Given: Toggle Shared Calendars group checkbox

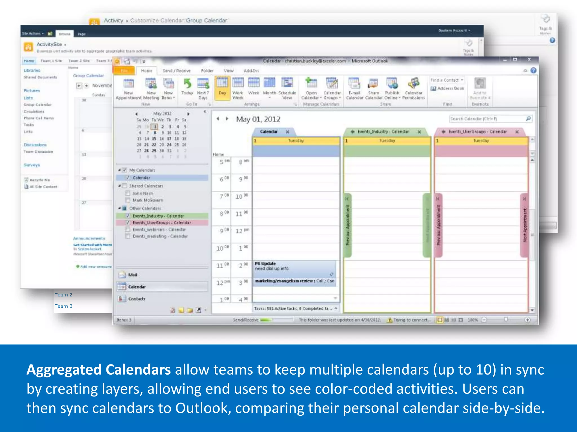Looking at the screenshot, I should (x=125, y=186).
